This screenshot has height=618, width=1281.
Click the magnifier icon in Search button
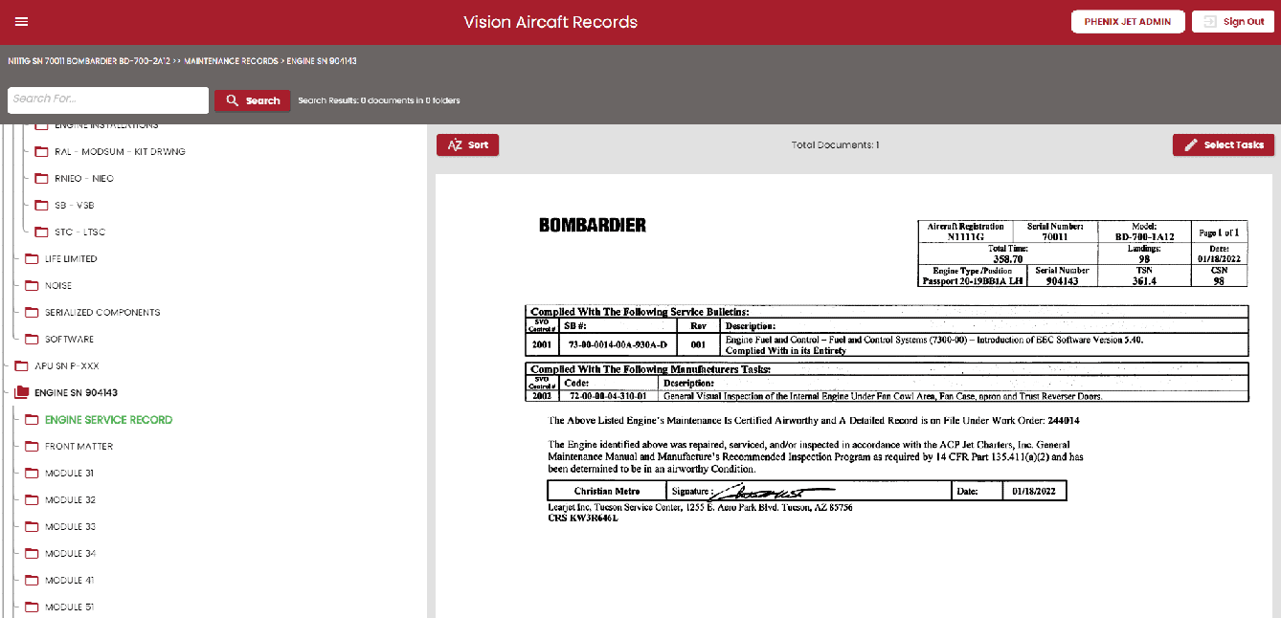tap(232, 100)
